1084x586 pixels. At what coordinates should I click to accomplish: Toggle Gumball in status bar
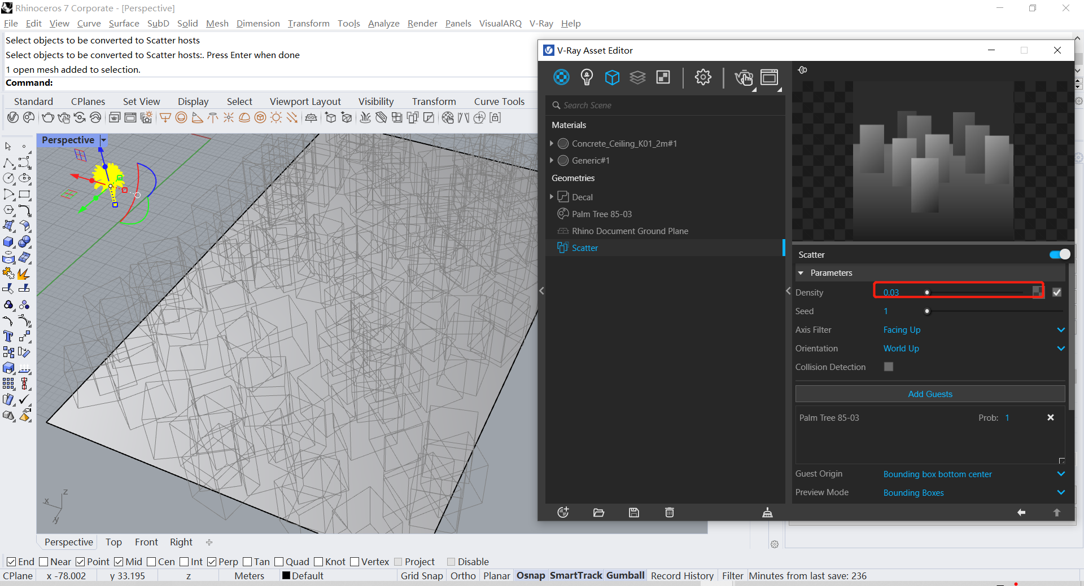click(626, 576)
